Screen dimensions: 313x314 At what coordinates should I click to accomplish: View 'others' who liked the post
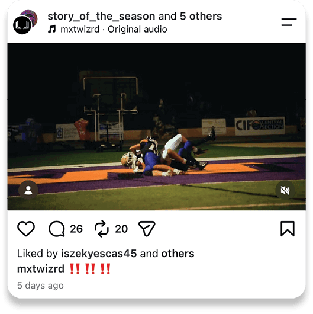pos(178,254)
